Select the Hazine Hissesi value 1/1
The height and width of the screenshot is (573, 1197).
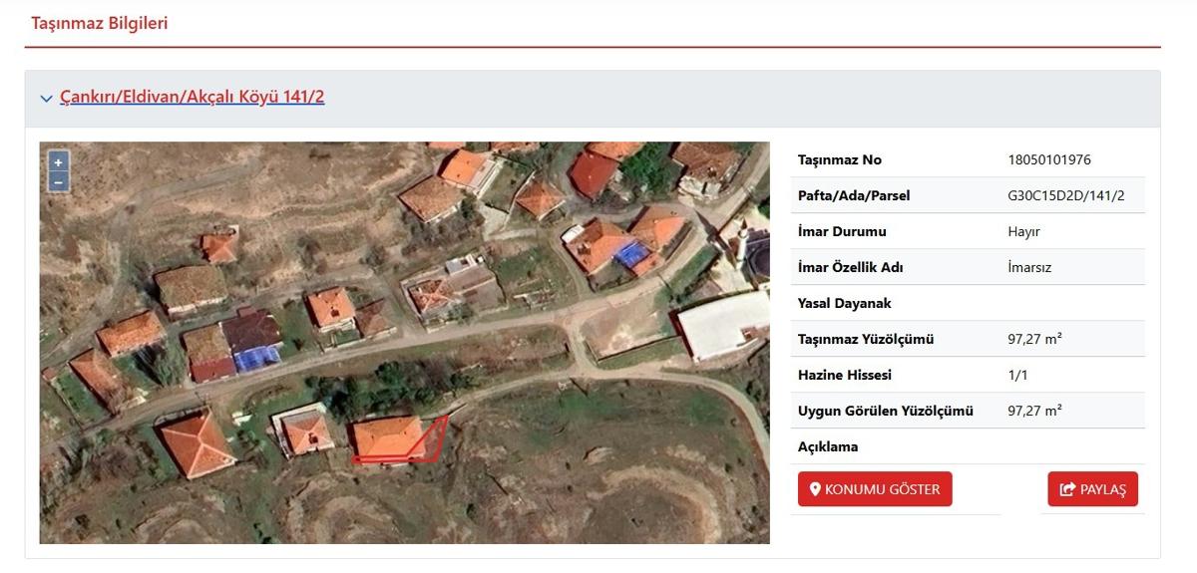click(x=1018, y=375)
